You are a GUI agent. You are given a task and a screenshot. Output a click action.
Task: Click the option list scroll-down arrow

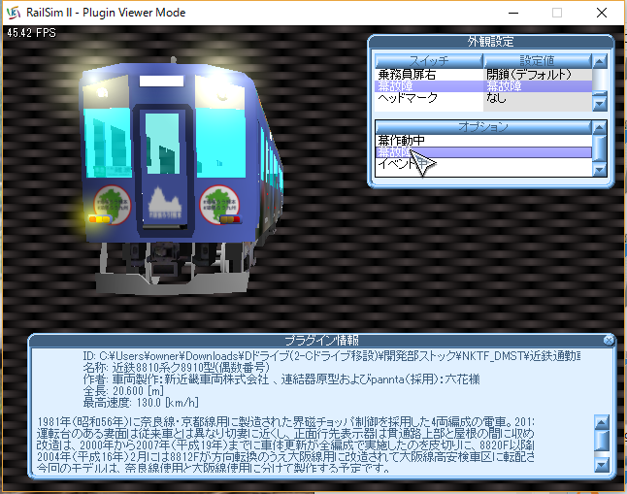600,170
